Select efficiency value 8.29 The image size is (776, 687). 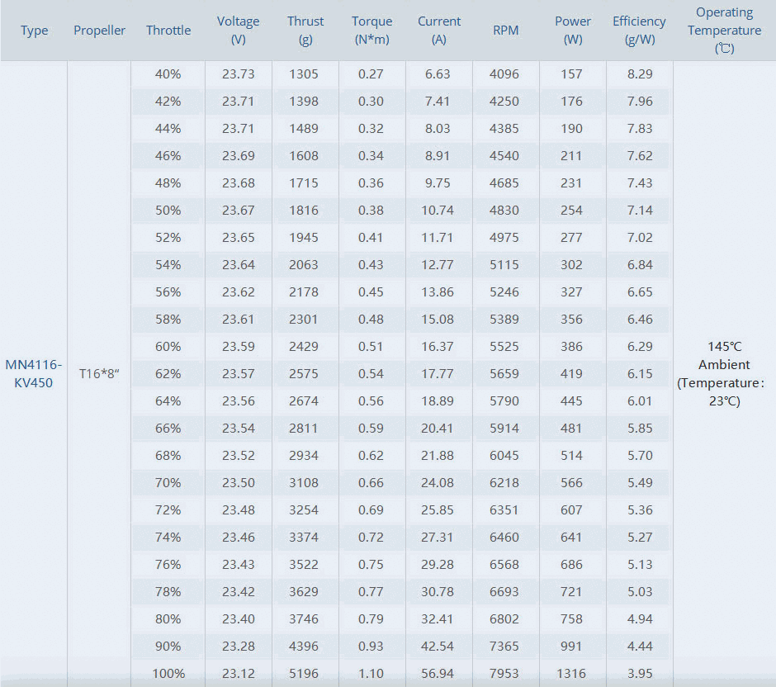pyautogui.click(x=640, y=74)
